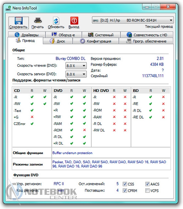Click the Сохранить floppy disk icon

click(19, 20)
